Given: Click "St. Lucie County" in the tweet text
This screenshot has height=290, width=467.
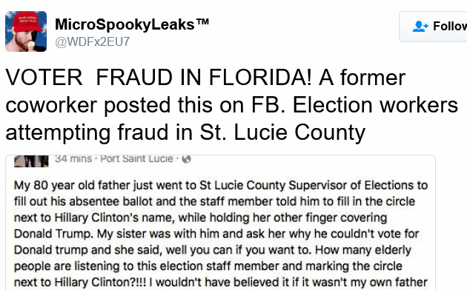Looking at the screenshot, I should point(282,132).
